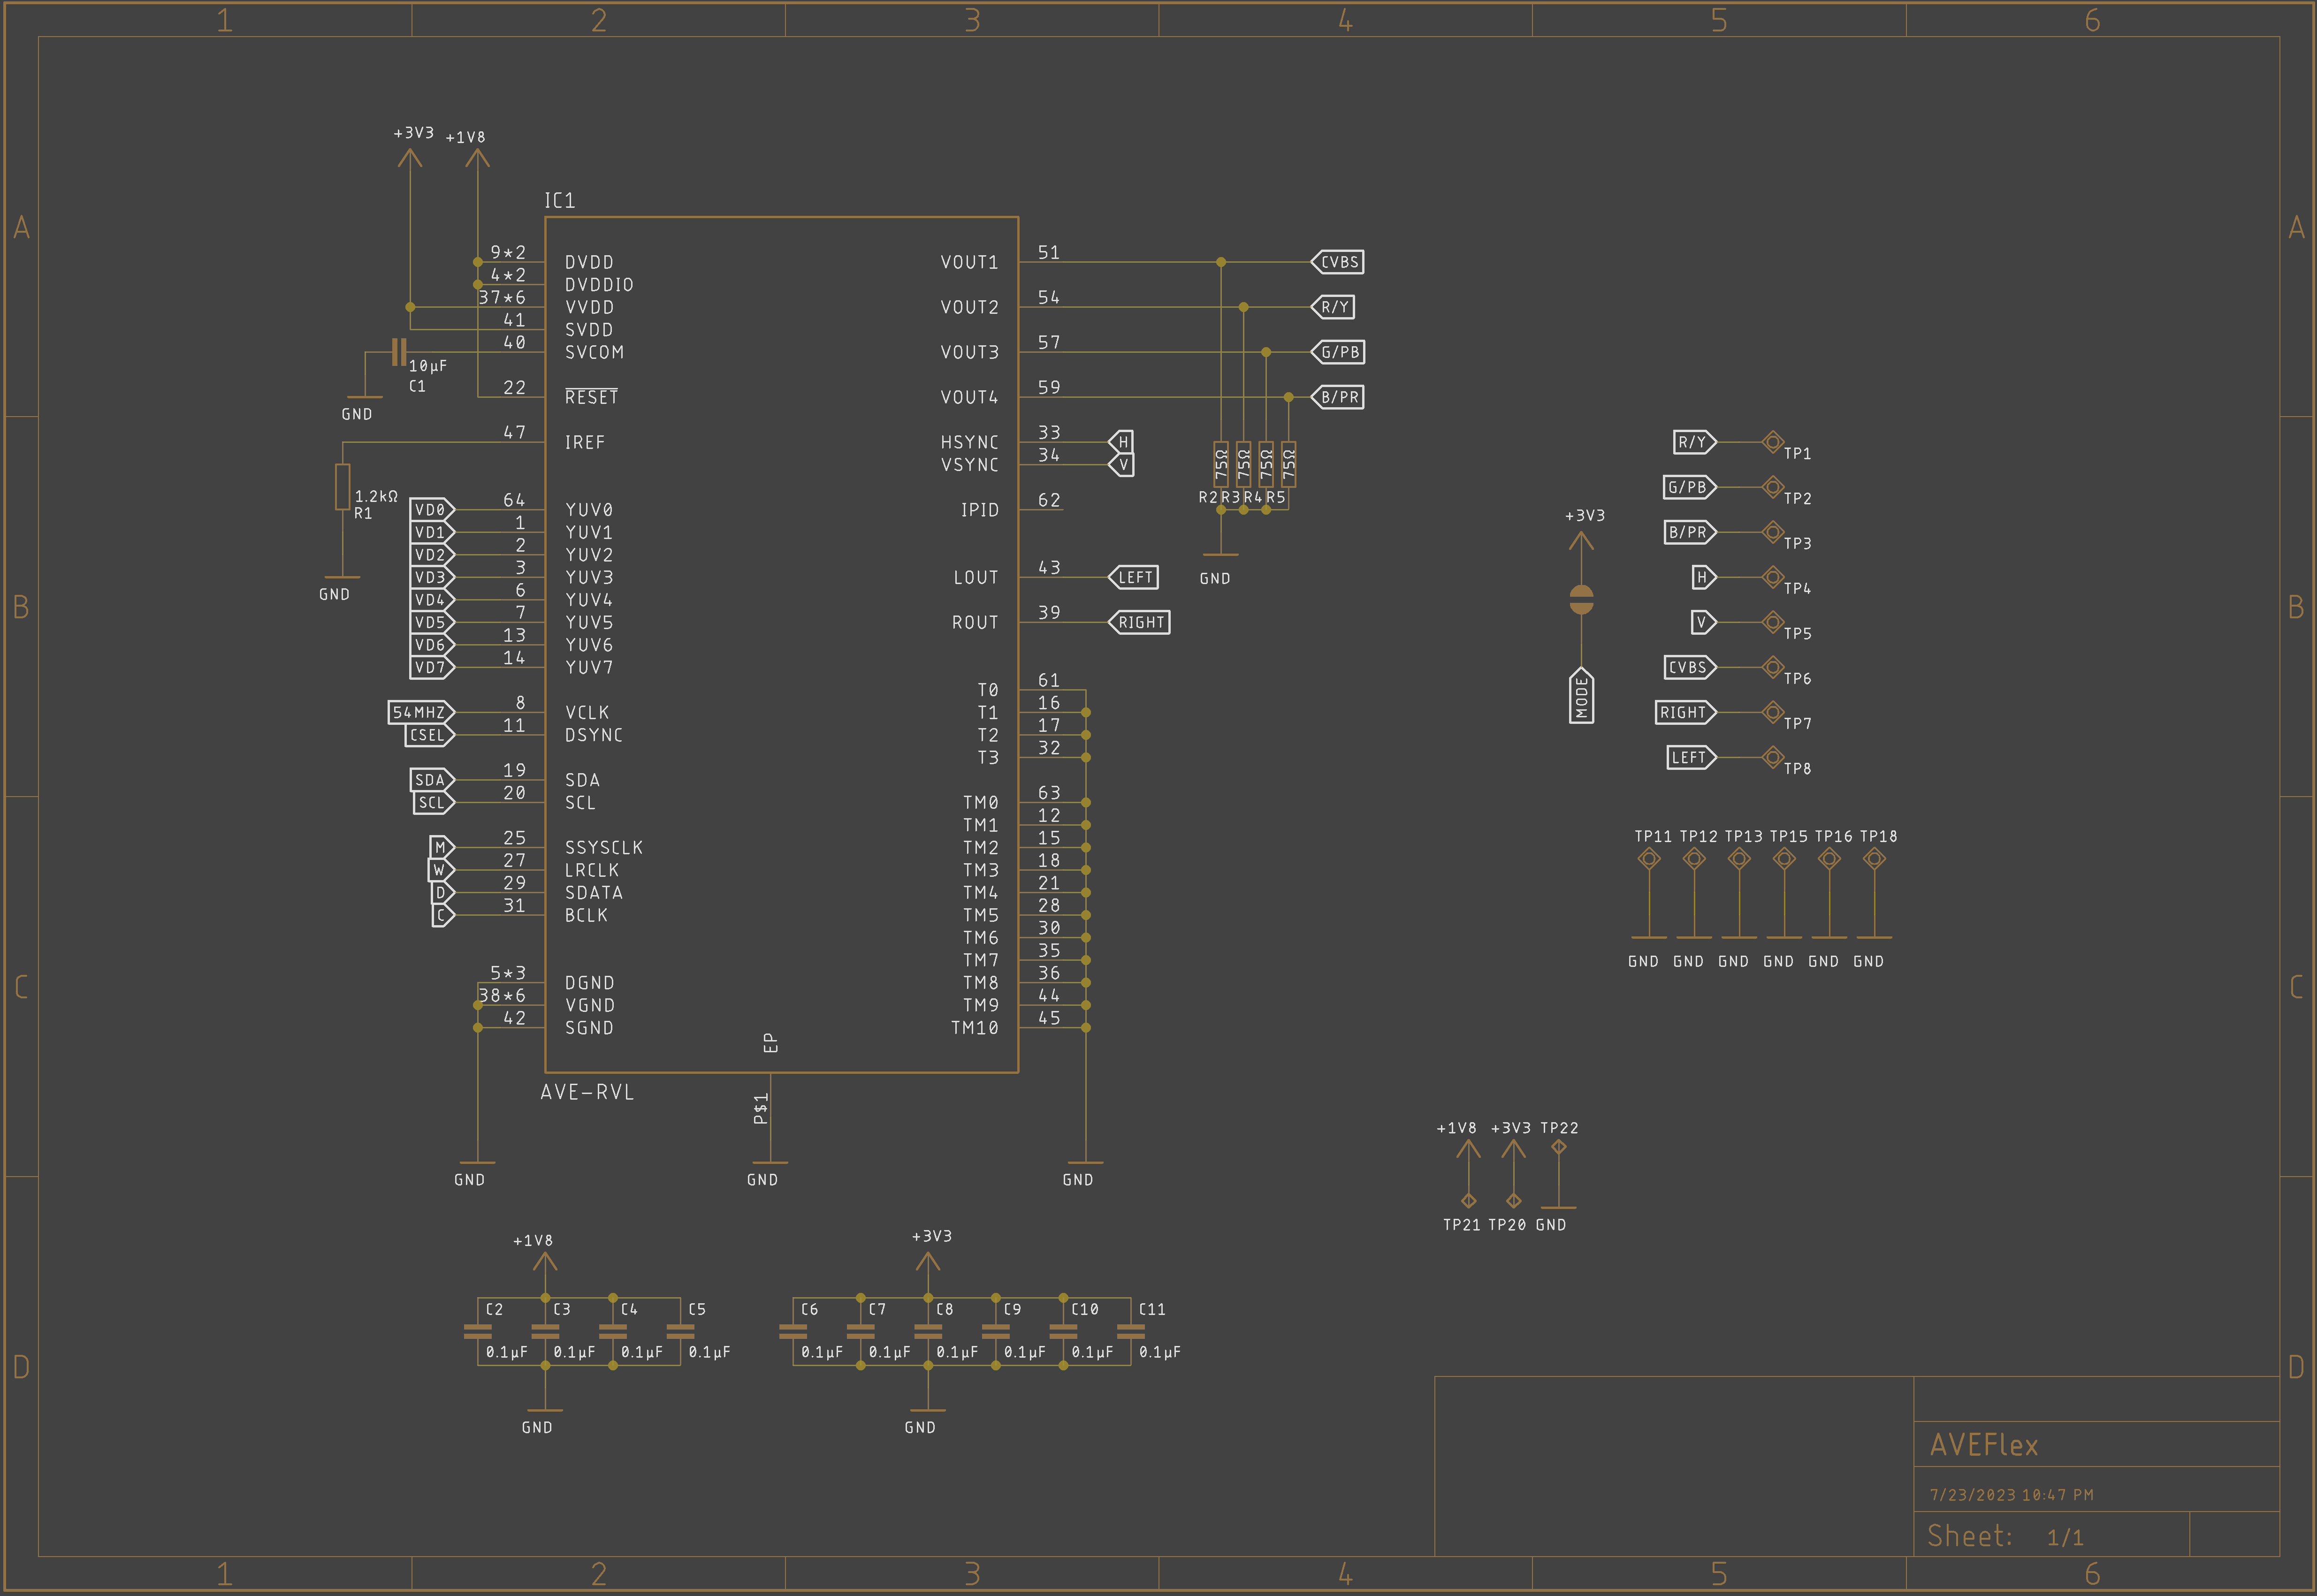The image size is (2317, 1596).
Task: Click the AVEFlex title in the title block
Action: [1984, 1445]
